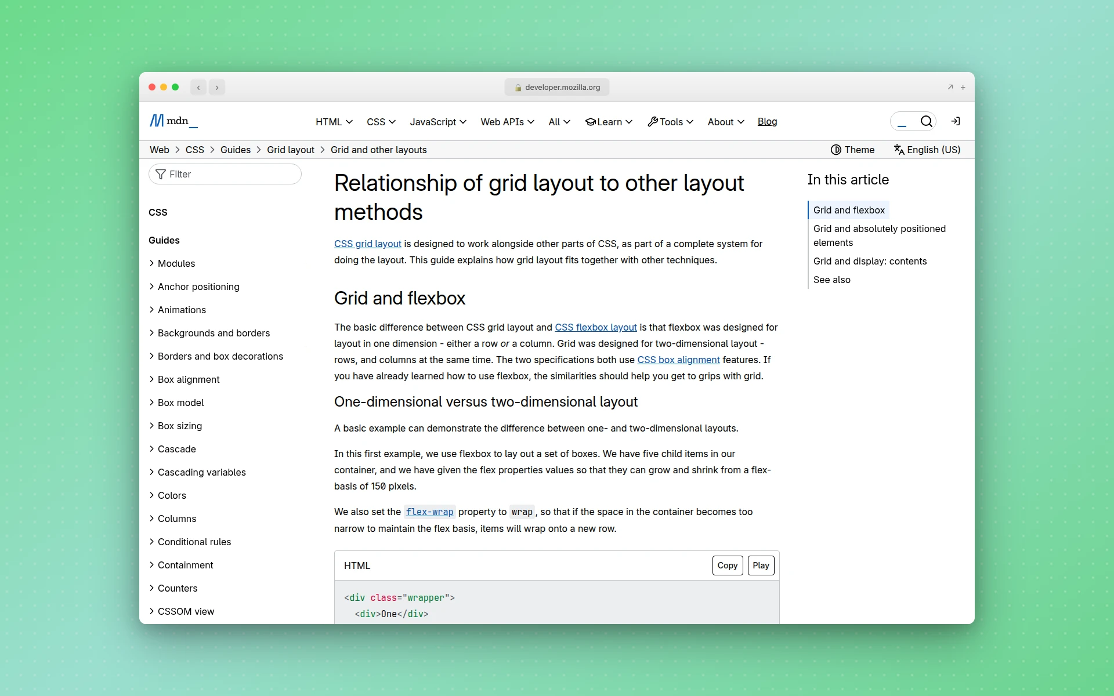Screen dimensions: 1114x696
Task: Open the Learn menu
Action: pyautogui.click(x=609, y=122)
